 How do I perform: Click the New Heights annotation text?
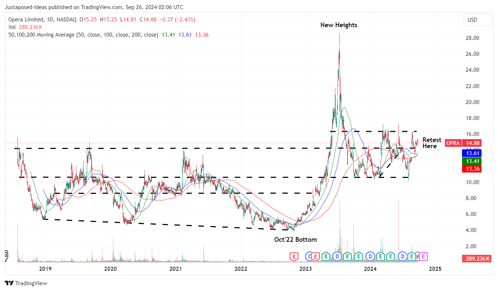(339, 25)
